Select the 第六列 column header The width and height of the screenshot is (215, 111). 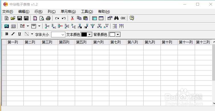[101, 42]
